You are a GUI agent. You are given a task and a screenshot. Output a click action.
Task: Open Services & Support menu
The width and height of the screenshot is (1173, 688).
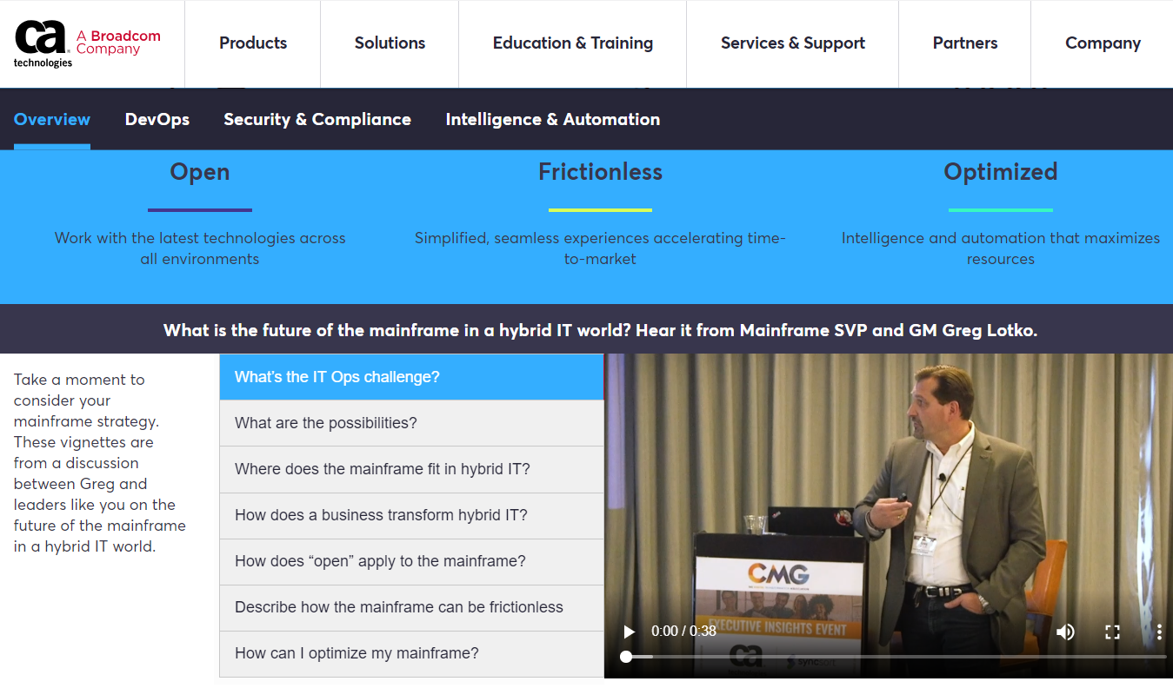point(792,43)
